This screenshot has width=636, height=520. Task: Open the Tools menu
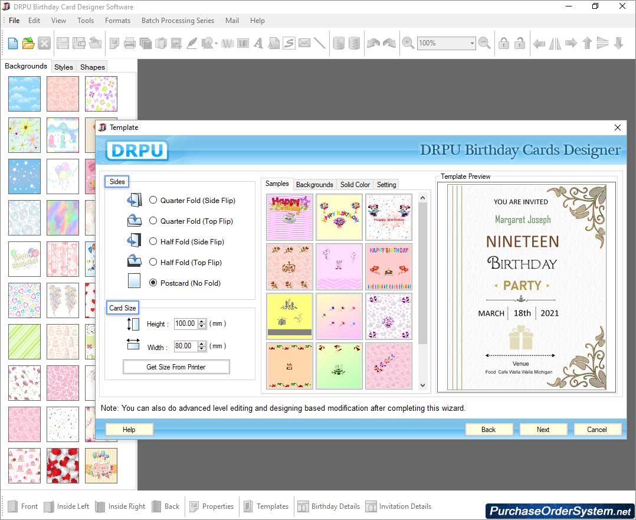point(86,20)
